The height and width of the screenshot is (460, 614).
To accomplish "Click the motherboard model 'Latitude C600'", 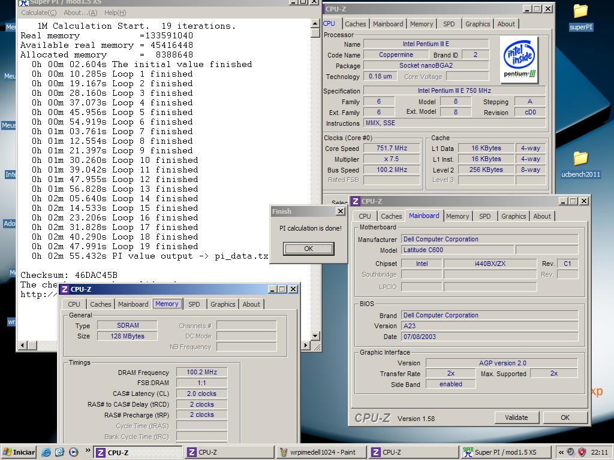I will coord(458,250).
